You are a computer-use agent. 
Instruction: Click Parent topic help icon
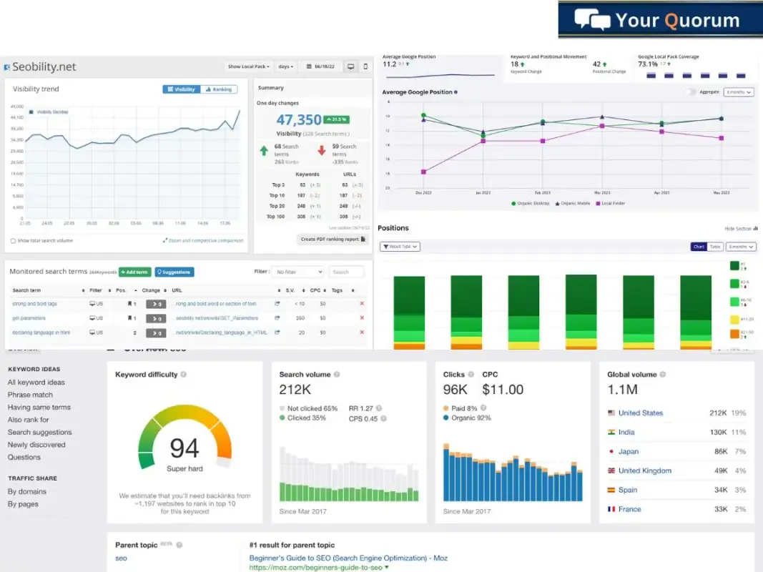179,545
